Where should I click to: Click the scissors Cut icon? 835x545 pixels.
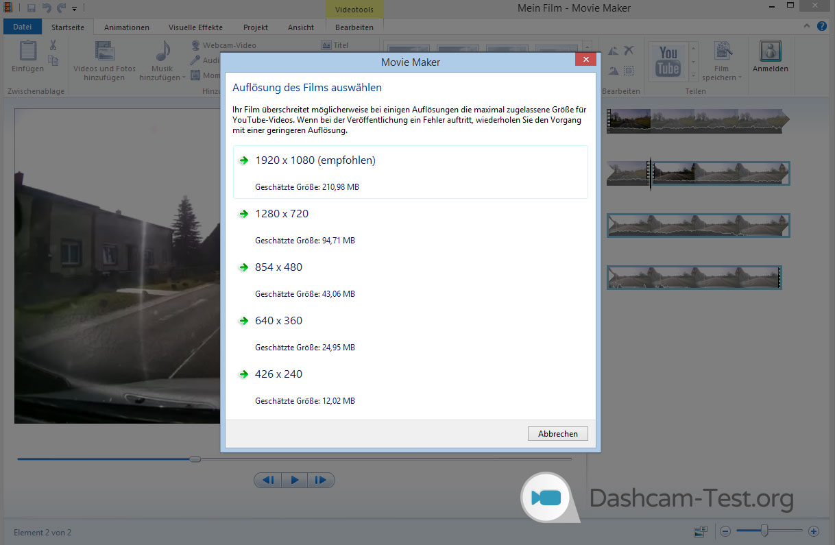[x=53, y=45]
